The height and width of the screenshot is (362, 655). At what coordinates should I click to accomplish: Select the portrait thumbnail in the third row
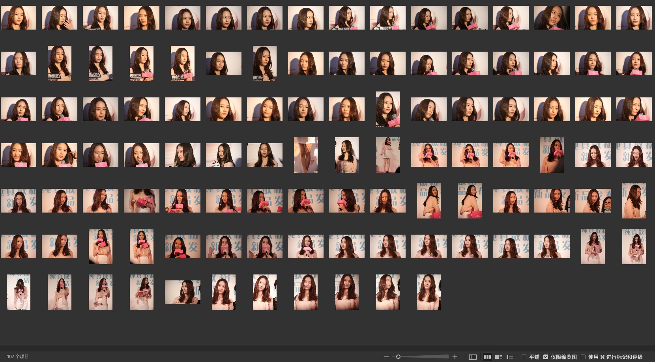click(x=387, y=109)
